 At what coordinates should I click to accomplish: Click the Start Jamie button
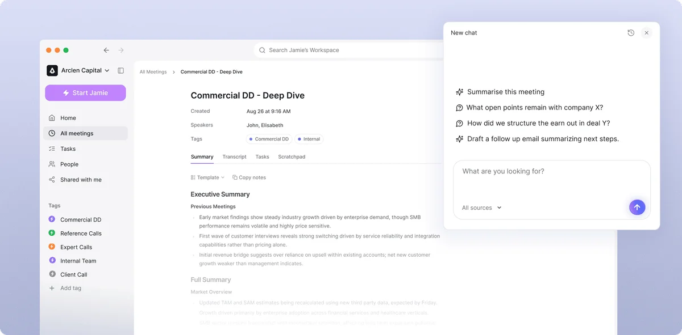(85, 92)
